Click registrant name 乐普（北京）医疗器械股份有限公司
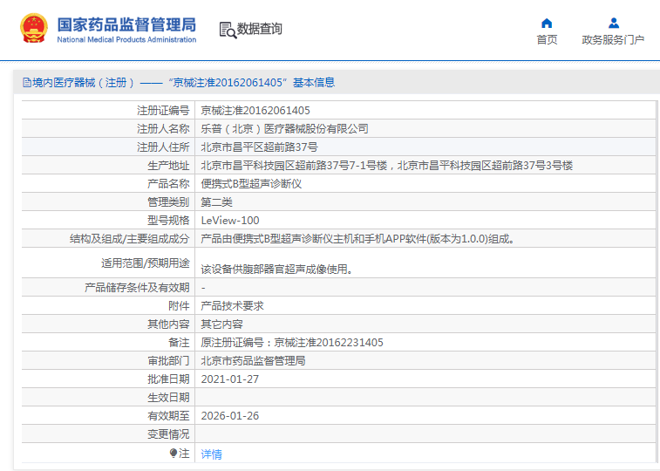Image resolution: width=660 pixels, height=471 pixels. pos(284,129)
